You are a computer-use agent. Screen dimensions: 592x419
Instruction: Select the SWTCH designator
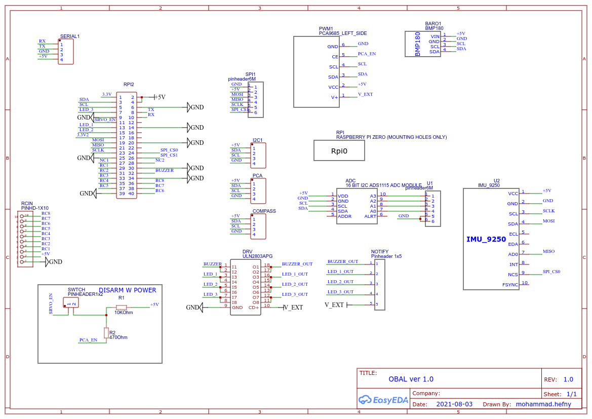(x=76, y=290)
